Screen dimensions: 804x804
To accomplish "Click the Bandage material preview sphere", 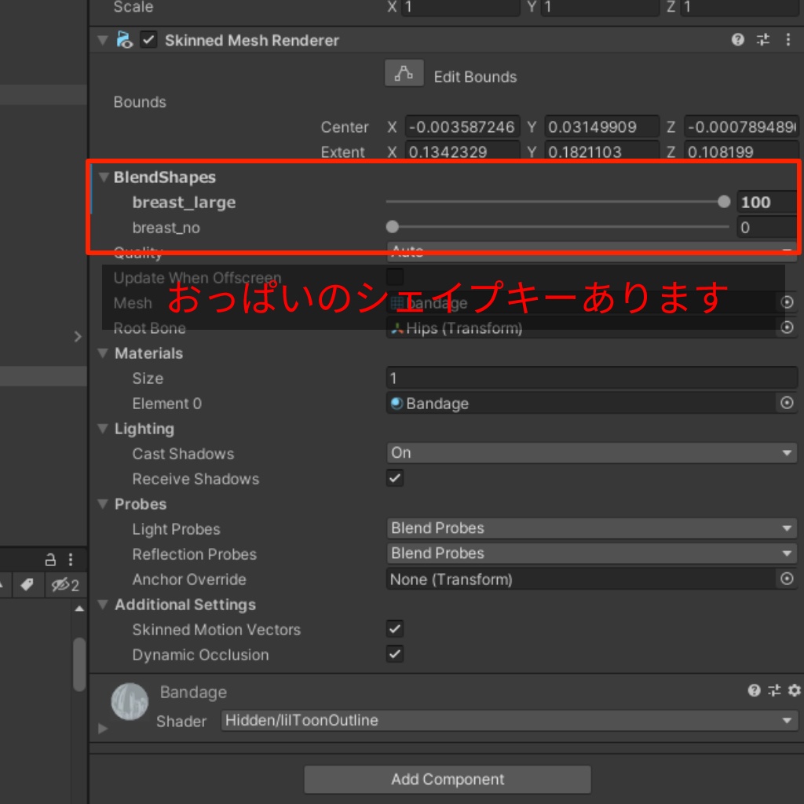I will point(130,701).
